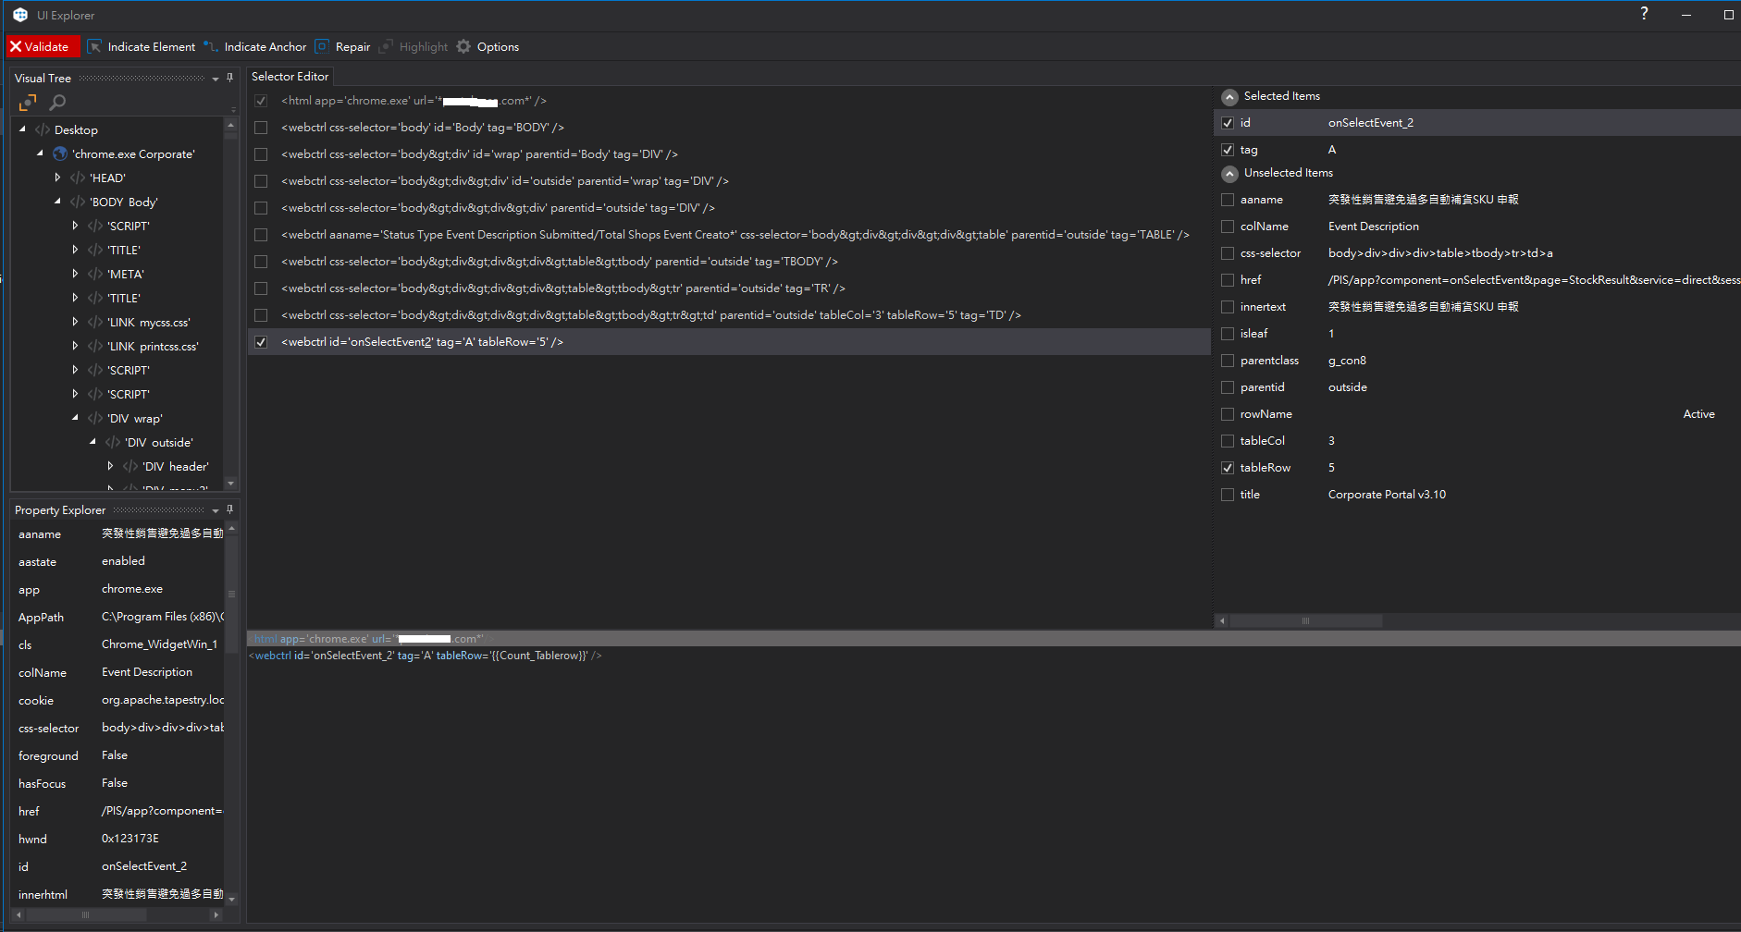Enable the tag='TABLE' selector row checkbox
1741x932 pixels.
tap(261, 235)
